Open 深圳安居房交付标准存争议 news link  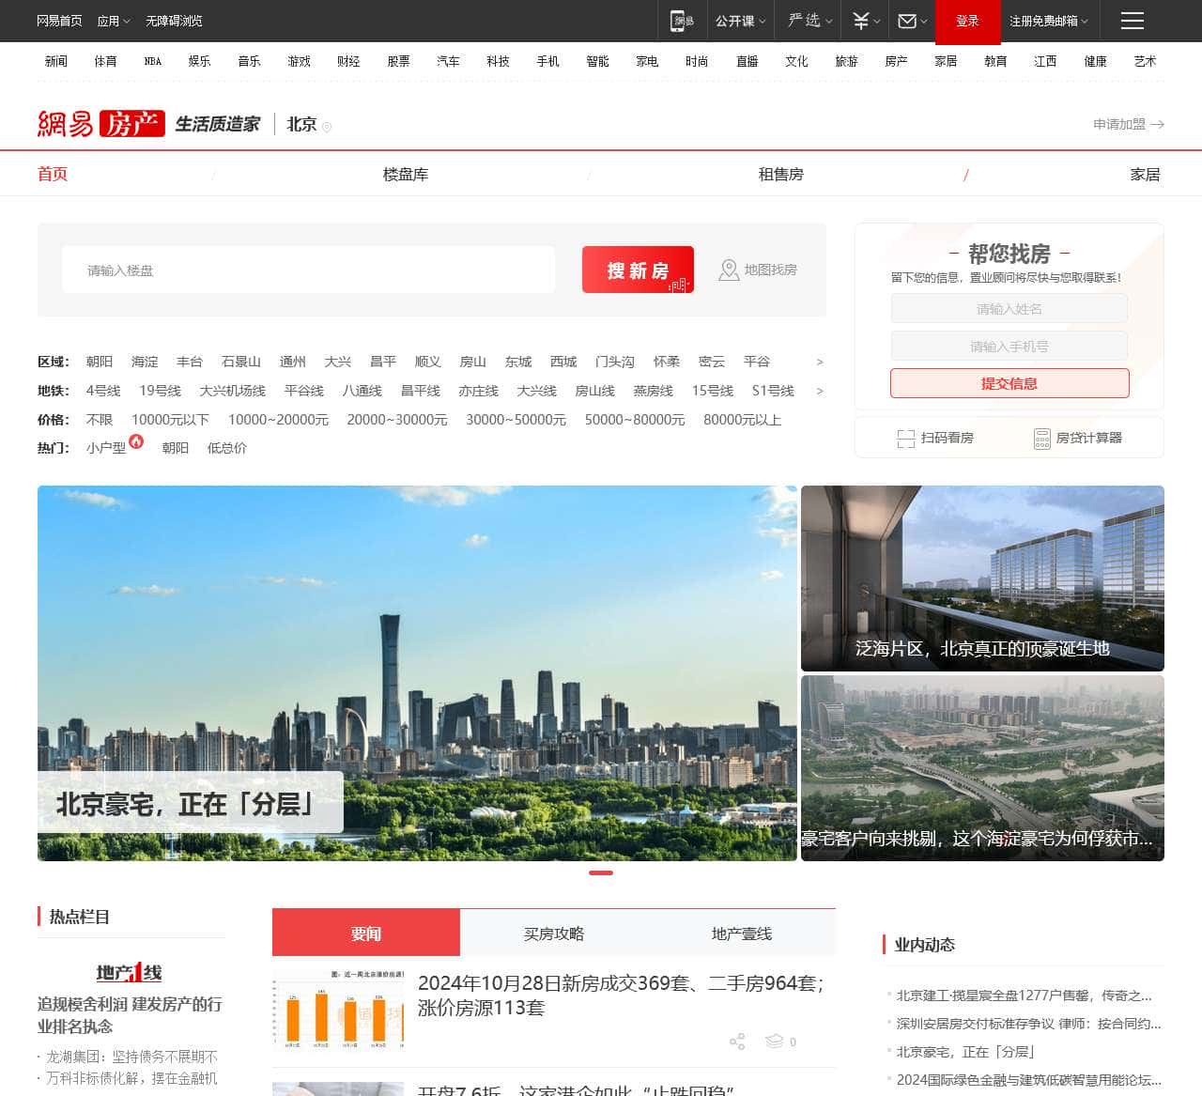1028,1024
